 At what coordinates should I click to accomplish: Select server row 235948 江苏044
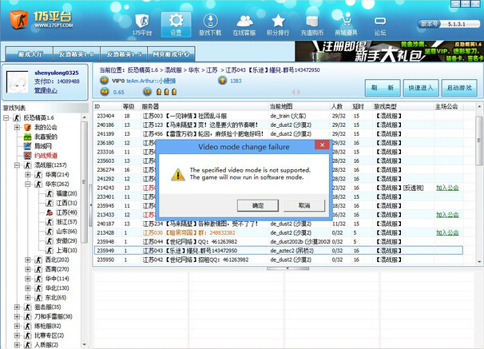(x=279, y=242)
